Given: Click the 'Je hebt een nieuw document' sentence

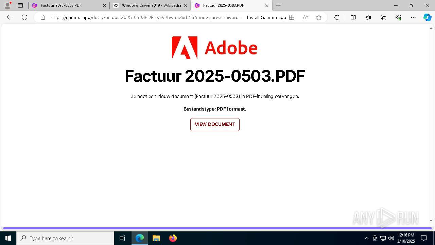Looking at the screenshot, I should (215, 96).
